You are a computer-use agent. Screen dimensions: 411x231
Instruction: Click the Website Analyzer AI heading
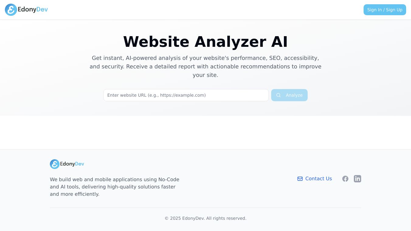pos(205,42)
